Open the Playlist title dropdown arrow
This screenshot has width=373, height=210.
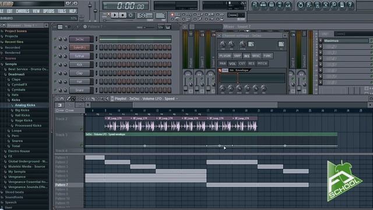click(177, 99)
